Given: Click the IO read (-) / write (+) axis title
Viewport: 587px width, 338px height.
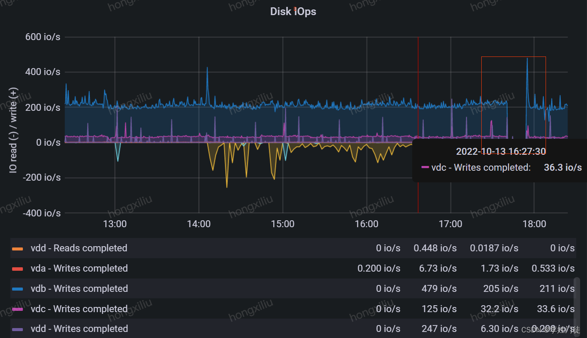Looking at the screenshot, I should coord(13,129).
